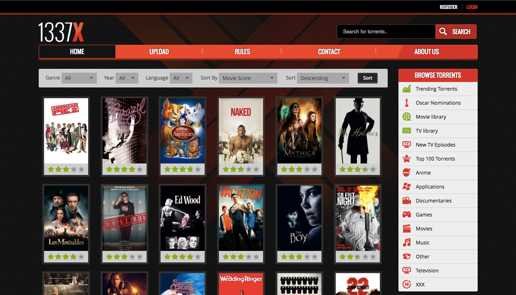The height and width of the screenshot is (295, 516).
Task: Click the magnifying glass search icon
Action: coord(443,32)
